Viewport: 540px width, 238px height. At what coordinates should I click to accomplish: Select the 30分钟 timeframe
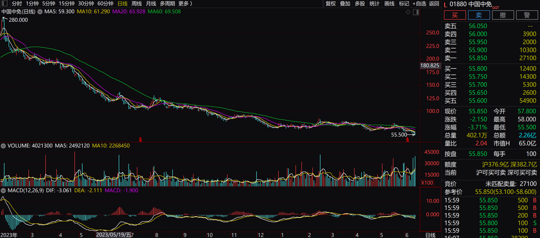click(86, 4)
